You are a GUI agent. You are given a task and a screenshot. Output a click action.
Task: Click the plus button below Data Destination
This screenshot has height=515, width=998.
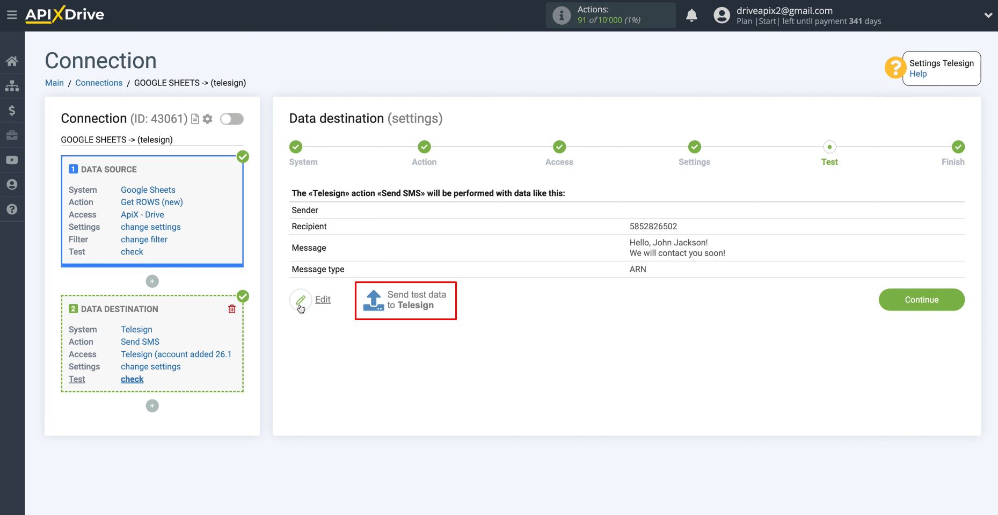click(152, 405)
